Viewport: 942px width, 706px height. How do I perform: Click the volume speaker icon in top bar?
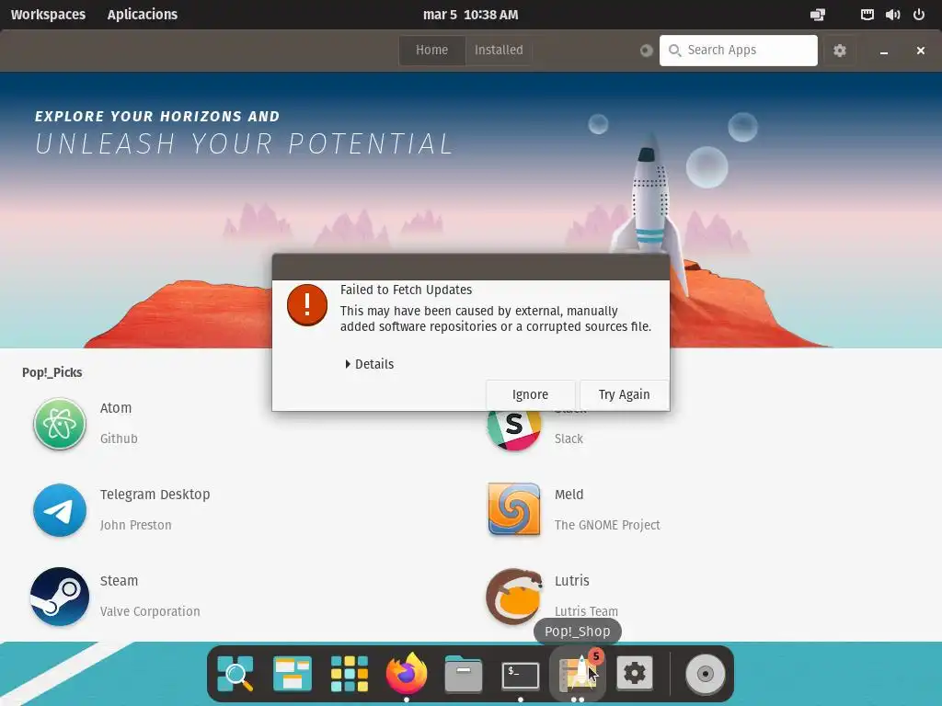click(892, 15)
